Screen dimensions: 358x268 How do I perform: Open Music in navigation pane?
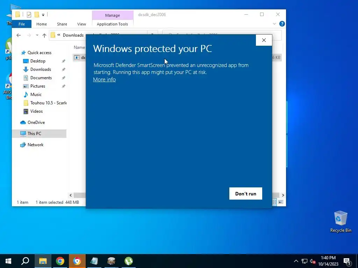click(36, 95)
